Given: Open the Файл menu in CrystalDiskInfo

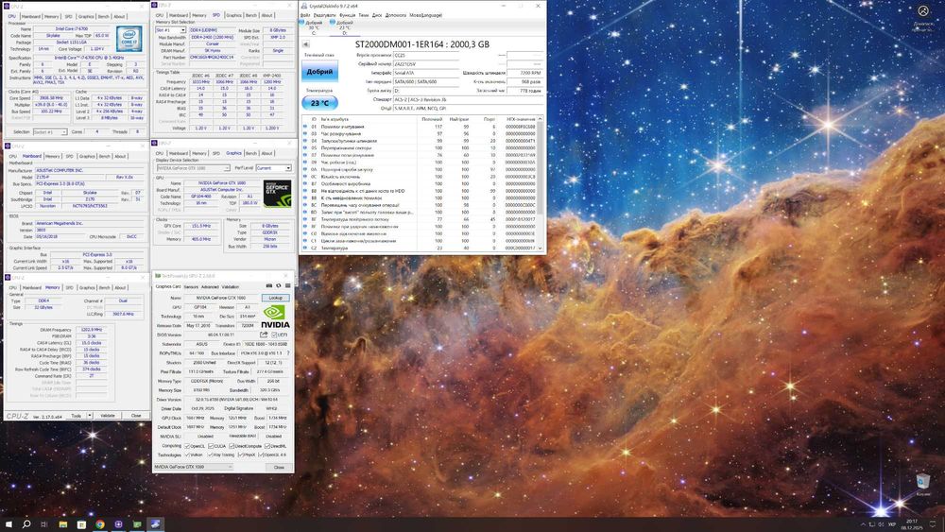Looking at the screenshot, I should 305,15.
